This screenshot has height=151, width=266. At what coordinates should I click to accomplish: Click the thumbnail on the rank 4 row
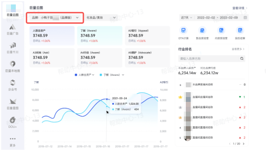pyautogui.click(x=188, y=127)
